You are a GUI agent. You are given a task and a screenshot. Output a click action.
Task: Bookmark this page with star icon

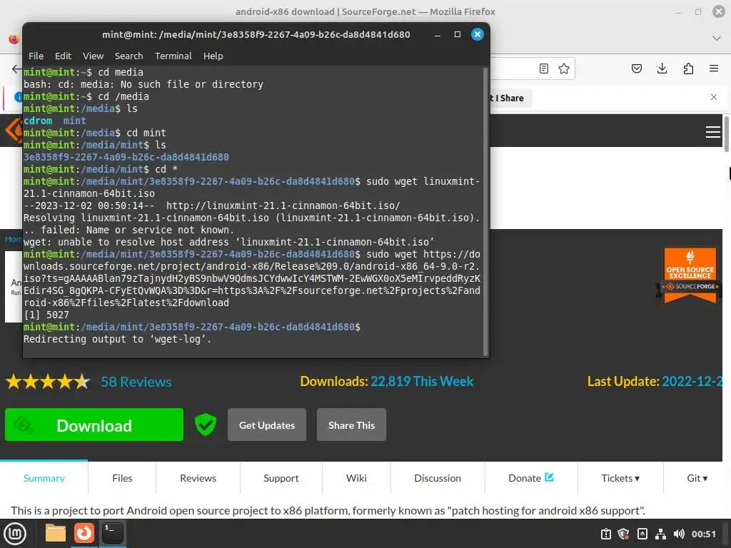coord(564,69)
